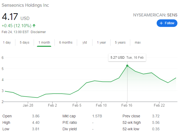Click the Low value 3.81
Viewport: 182px width, 137px height.
[x=36, y=129]
